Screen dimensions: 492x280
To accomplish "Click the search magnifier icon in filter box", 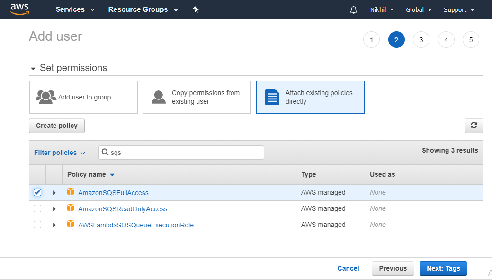I will pyautogui.click(x=105, y=152).
